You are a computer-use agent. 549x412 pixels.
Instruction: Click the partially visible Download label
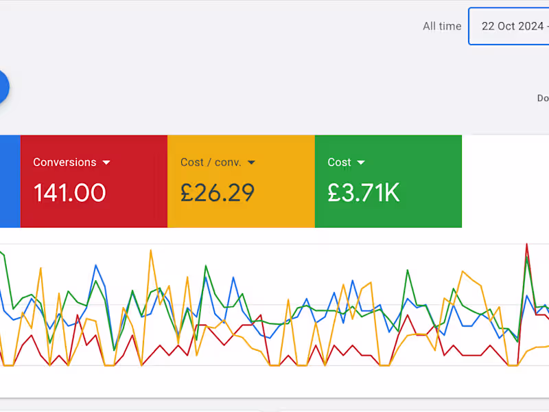point(543,98)
